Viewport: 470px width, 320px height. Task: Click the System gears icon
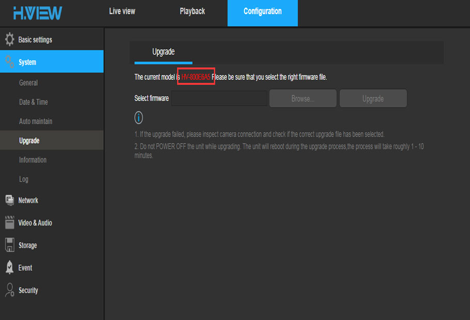[9, 62]
